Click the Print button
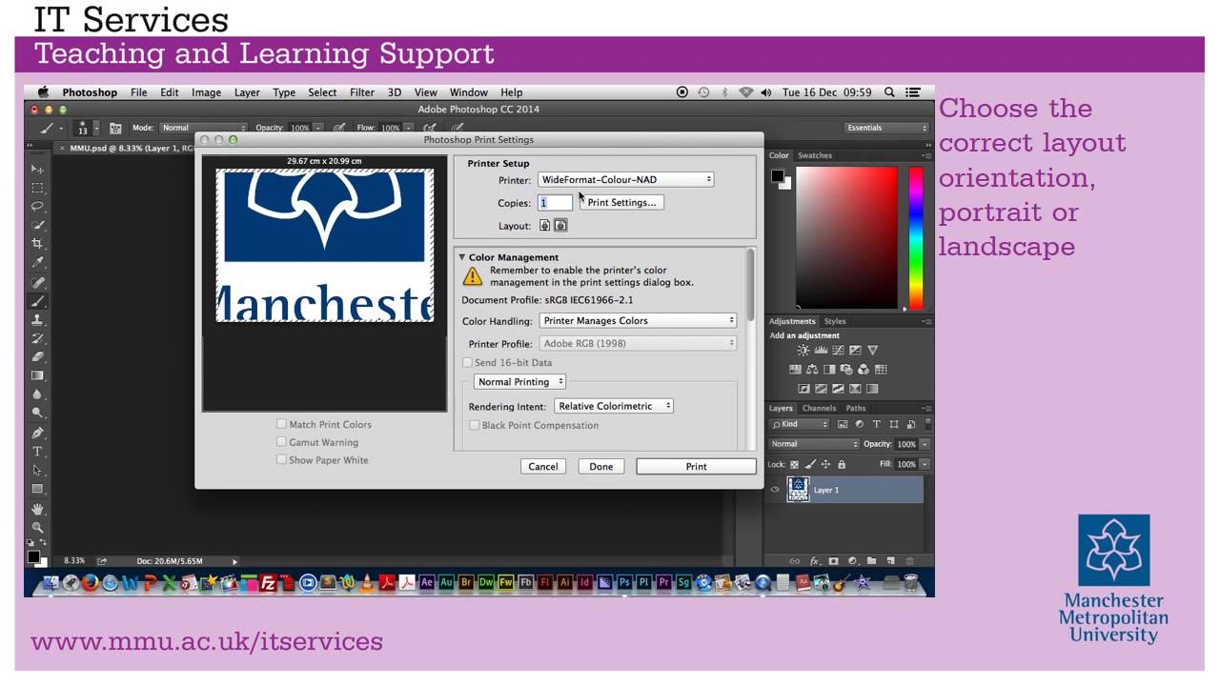Viewport: 1220px width, 686px height. [x=696, y=466]
